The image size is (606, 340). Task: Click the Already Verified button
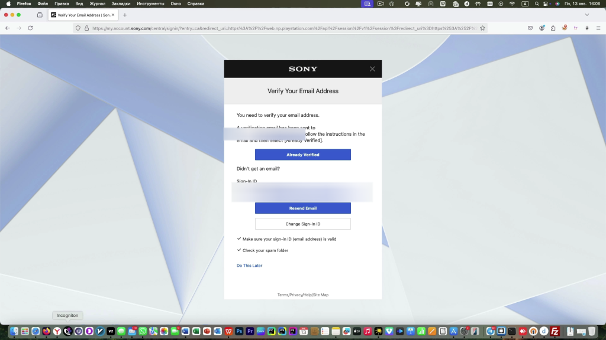pos(302,155)
